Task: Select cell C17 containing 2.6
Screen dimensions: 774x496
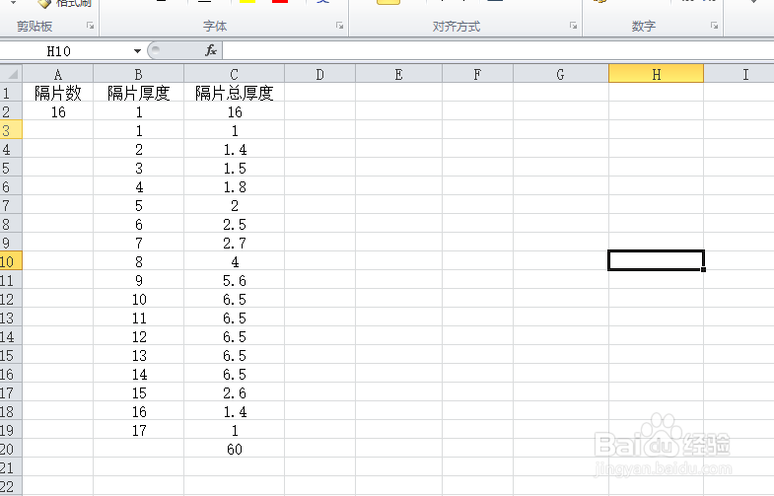Action: 235,392
